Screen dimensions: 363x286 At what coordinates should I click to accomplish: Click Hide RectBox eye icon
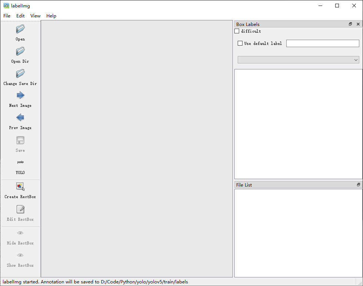(20, 233)
